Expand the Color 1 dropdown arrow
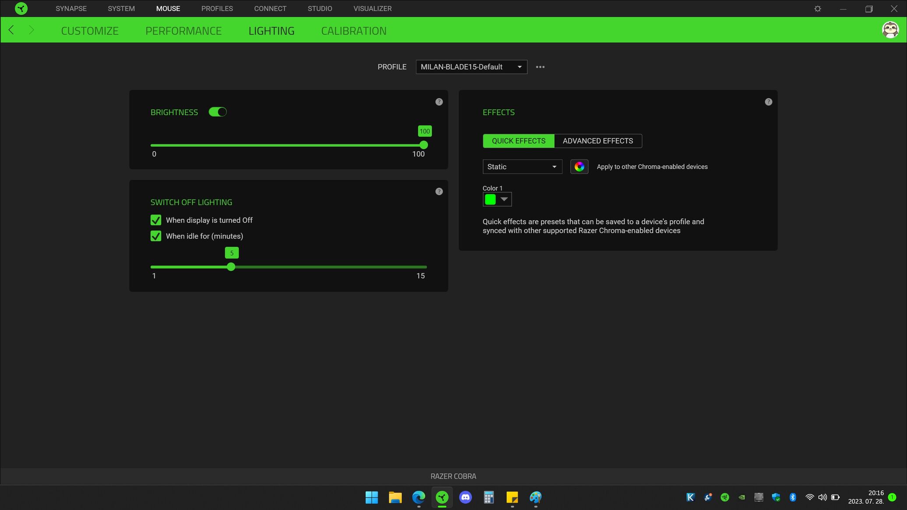The height and width of the screenshot is (510, 907). 504,200
